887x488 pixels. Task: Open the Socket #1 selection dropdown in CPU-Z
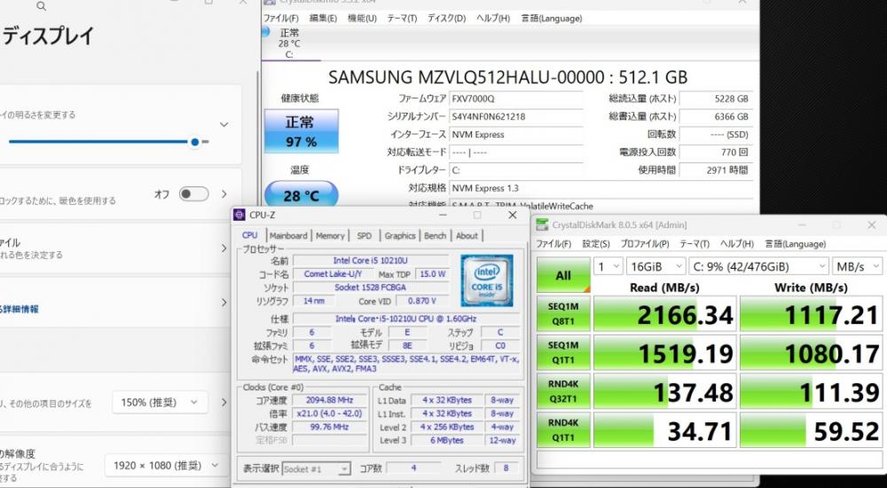click(x=317, y=468)
